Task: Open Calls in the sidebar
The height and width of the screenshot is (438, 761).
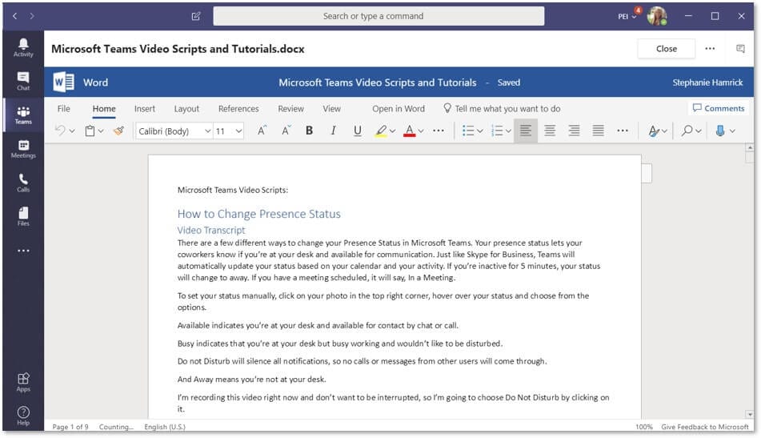Action: pos(23,183)
